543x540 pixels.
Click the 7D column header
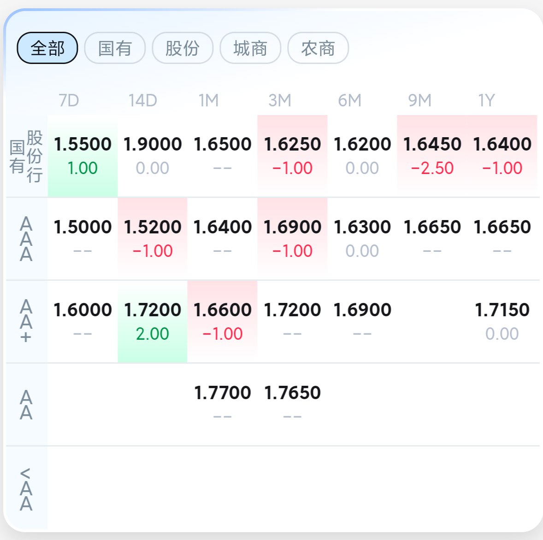click(x=69, y=101)
